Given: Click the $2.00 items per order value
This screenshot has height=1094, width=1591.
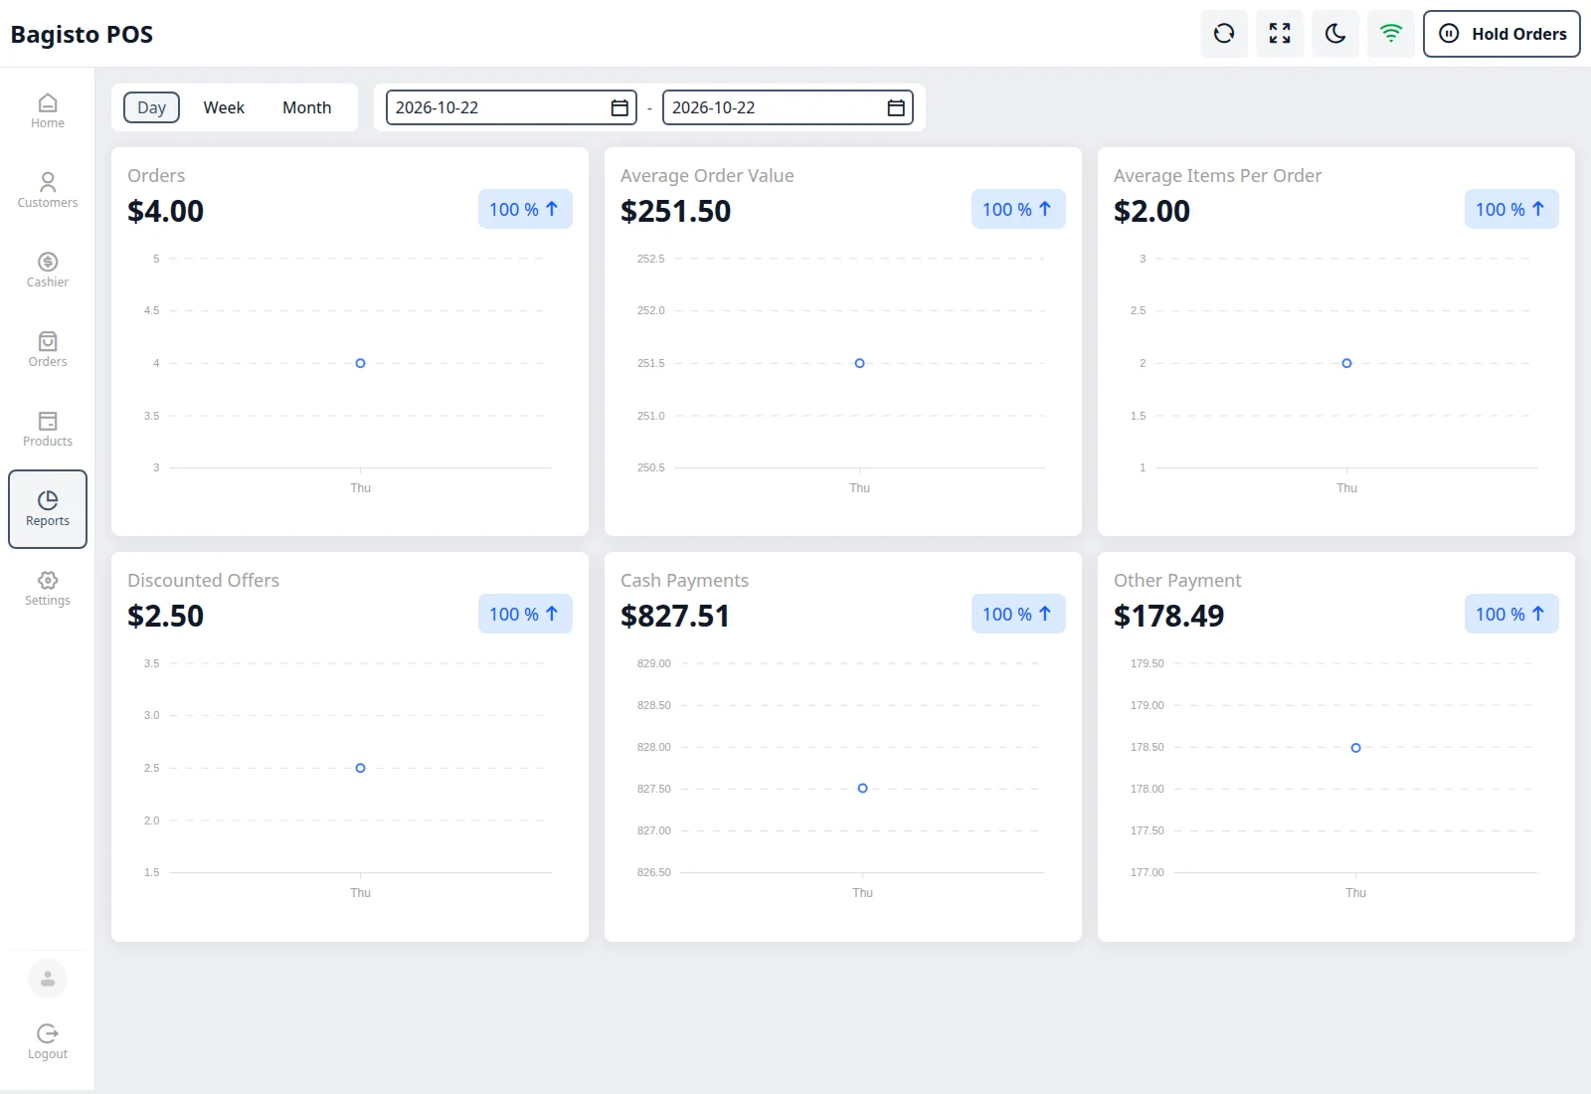Looking at the screenshot, I should [1151, 211].
